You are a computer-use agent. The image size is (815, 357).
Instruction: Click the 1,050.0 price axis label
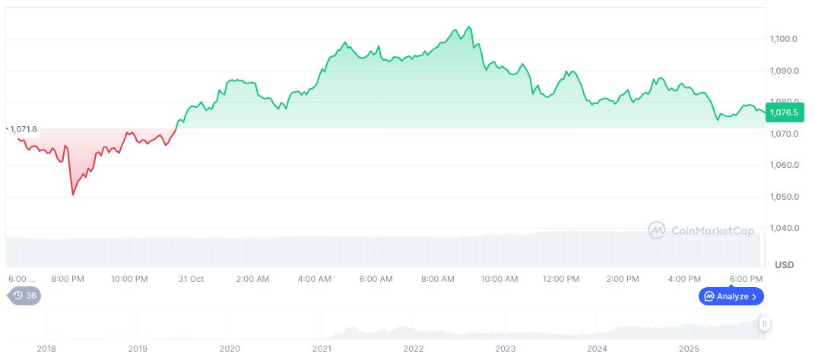tap(784, 197)
